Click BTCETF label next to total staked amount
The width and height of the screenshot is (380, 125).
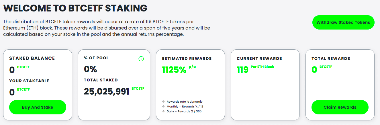(x=138, y=89)
